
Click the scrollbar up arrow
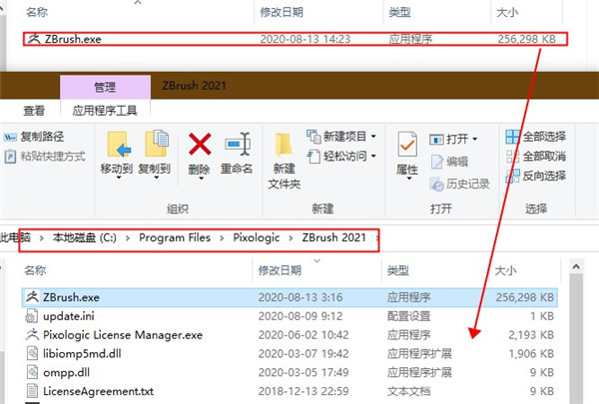[576, 266]
